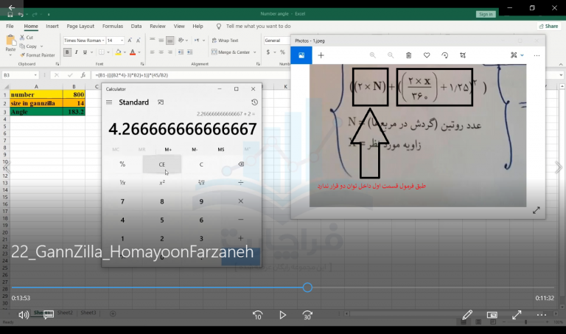Click Excel Sign in button
Image resolution: width=566 pixels, height=334 pixels.
486,14
